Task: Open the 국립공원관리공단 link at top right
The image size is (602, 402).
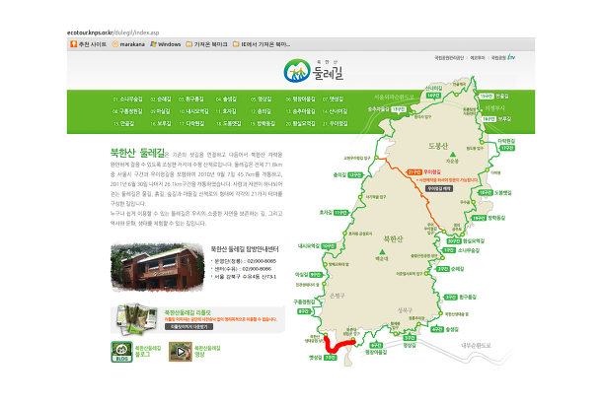Action: click(x=449, y=58)
